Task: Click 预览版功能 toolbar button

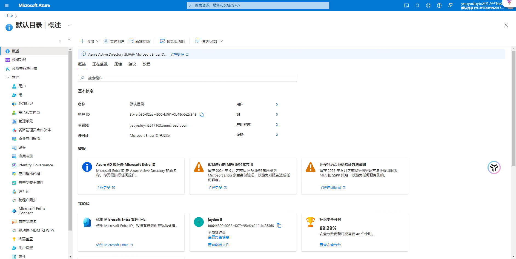Action: (x=172, y=41)
